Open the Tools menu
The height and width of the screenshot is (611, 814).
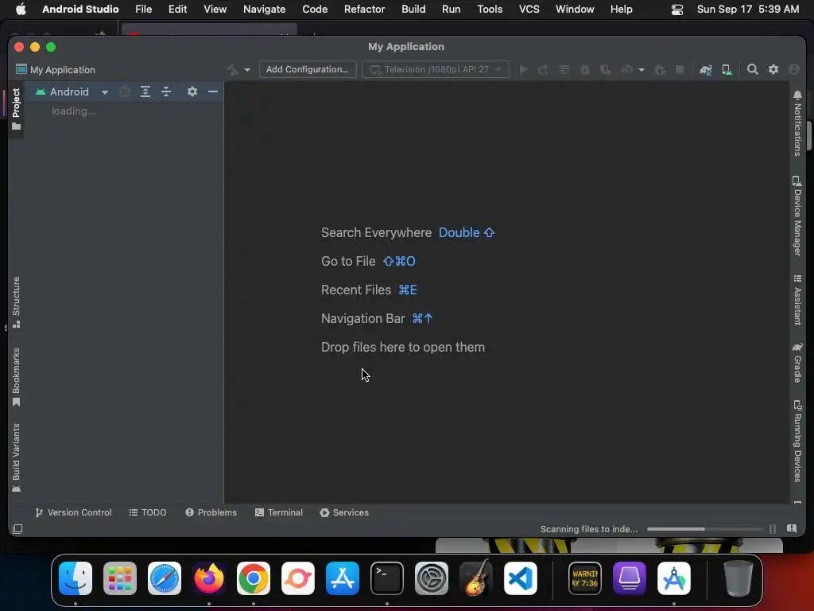490,10
